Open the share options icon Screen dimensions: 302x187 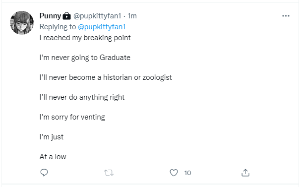click(x=245, y=173)
